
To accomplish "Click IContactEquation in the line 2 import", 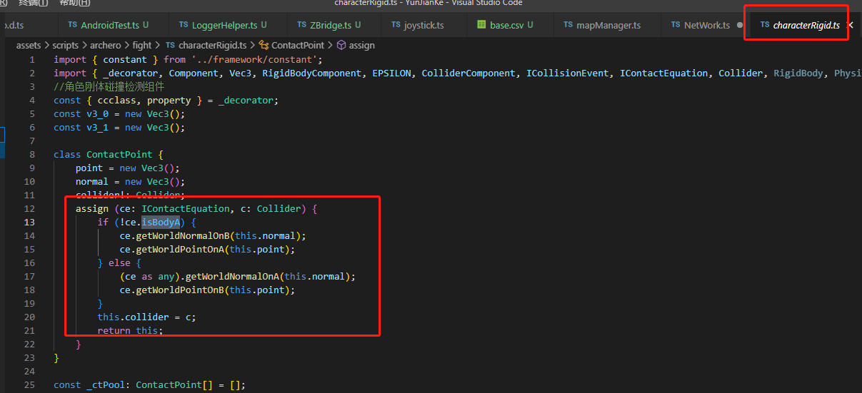I will point(663,73).
